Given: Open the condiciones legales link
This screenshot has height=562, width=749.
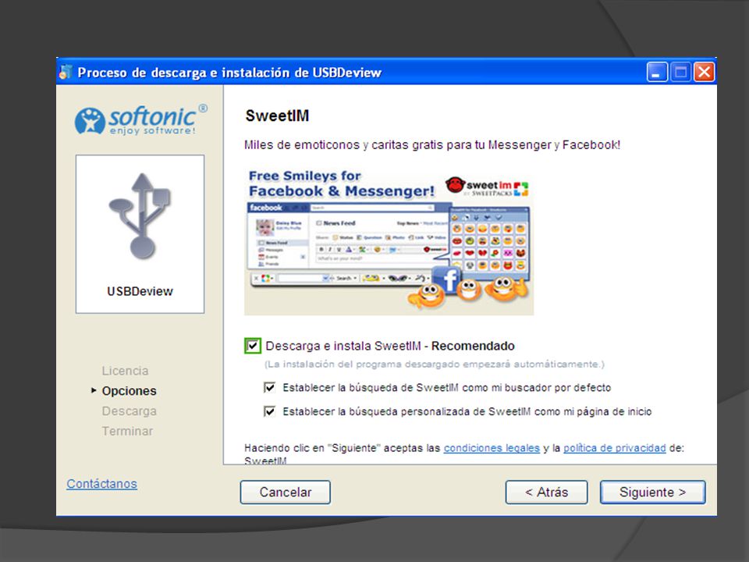Looking at the screenshot, I should click(492, 448).
